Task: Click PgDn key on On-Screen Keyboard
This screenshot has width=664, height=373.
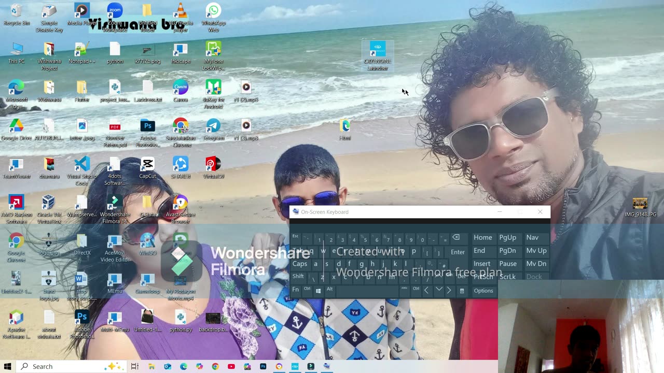Action: point(507,250)
